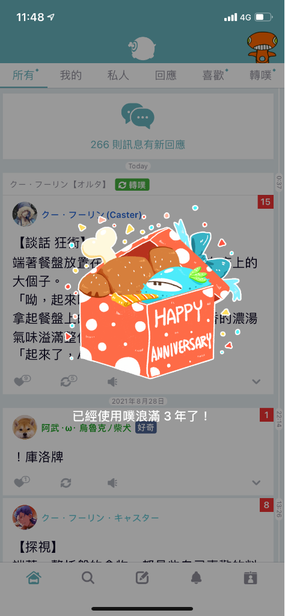Expand options chevron on the Caster 談話 post

click(x=256, y=381)
